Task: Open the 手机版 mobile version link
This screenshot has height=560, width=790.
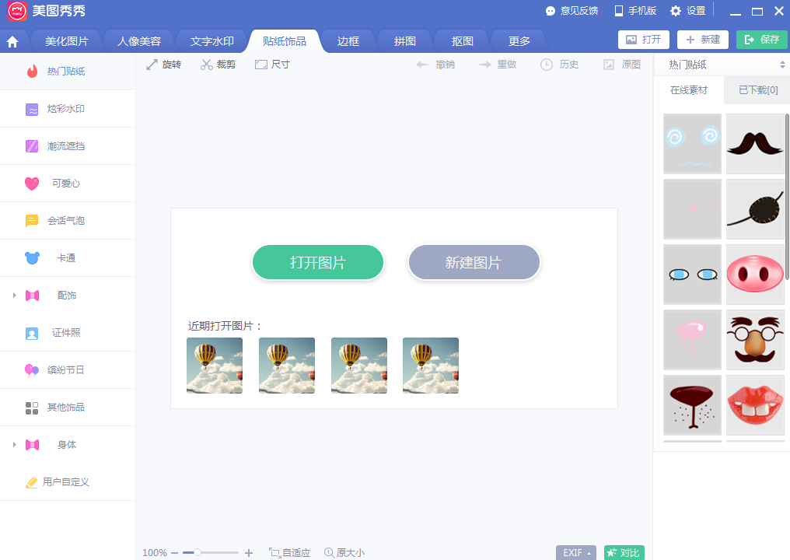Action: point(634,11)
